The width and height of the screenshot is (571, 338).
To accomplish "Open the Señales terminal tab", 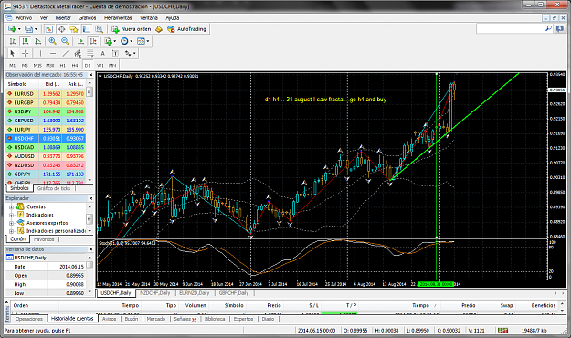I will pos(185,319).
